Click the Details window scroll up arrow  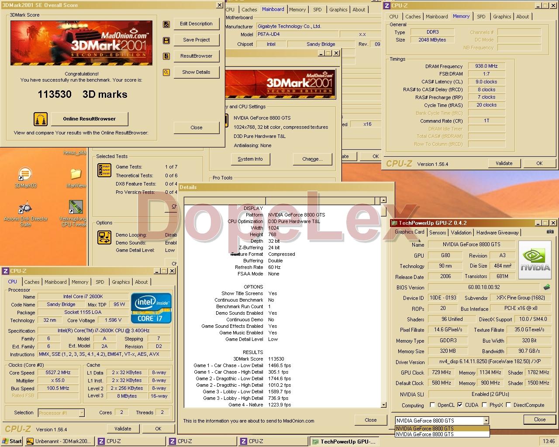383,200
